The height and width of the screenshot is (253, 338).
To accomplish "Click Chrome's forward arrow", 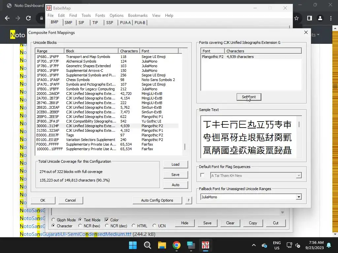I will coord(18,18).
